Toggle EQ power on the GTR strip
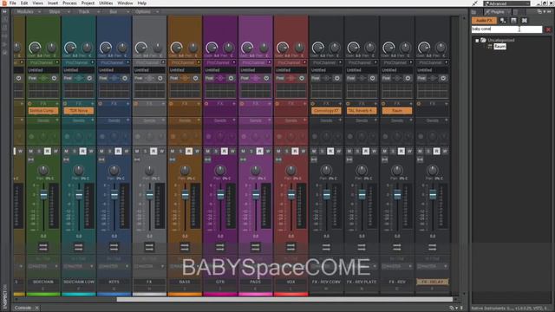The image size is (555, 312). click(232, 78)
